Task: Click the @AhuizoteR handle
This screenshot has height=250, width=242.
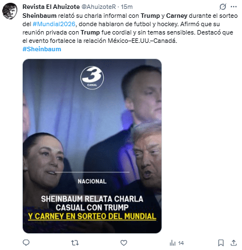Action: coord(99,7)
